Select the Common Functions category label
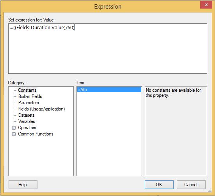 coord(36,134)
